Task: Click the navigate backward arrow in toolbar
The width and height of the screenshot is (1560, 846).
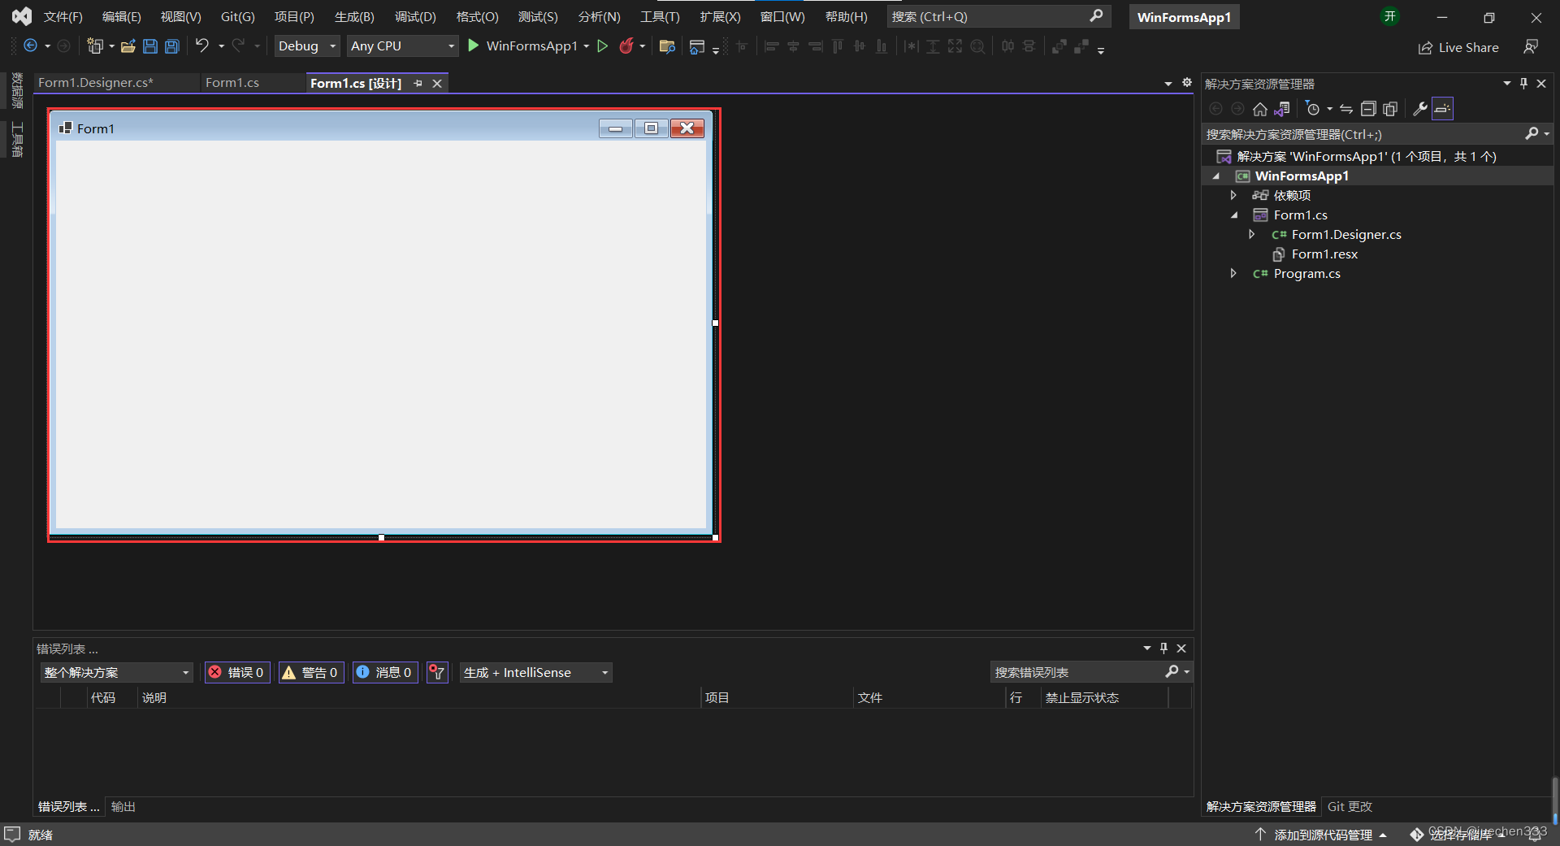Action: coord(30,46)
